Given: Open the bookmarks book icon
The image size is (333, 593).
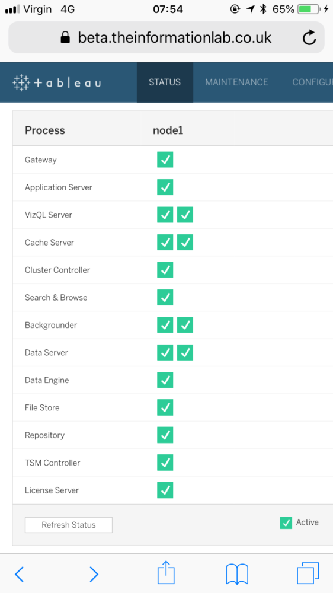Looking at the screenshot, I should tap(236, 573).
